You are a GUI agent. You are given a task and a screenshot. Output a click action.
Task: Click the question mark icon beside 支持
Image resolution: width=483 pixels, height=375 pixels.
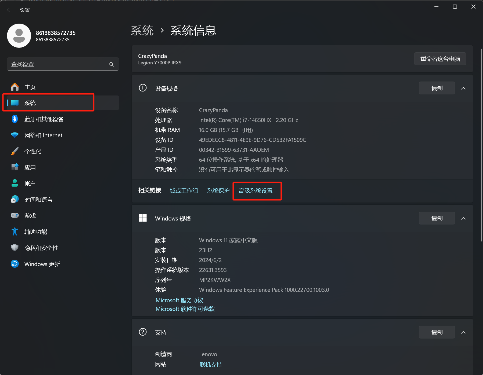coord(143,332)
